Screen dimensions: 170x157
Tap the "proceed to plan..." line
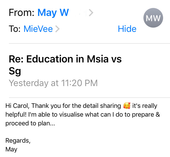(x=30, y=123)
